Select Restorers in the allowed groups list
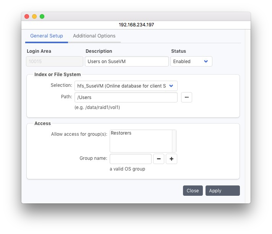The image size is (272, 234). click(121, 133)
